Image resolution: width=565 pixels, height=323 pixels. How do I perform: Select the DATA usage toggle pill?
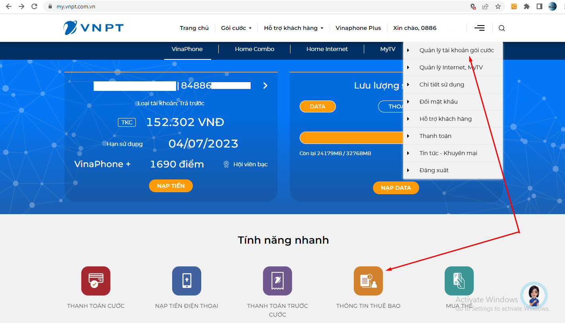pyautogui.click(x=318, y=106)
